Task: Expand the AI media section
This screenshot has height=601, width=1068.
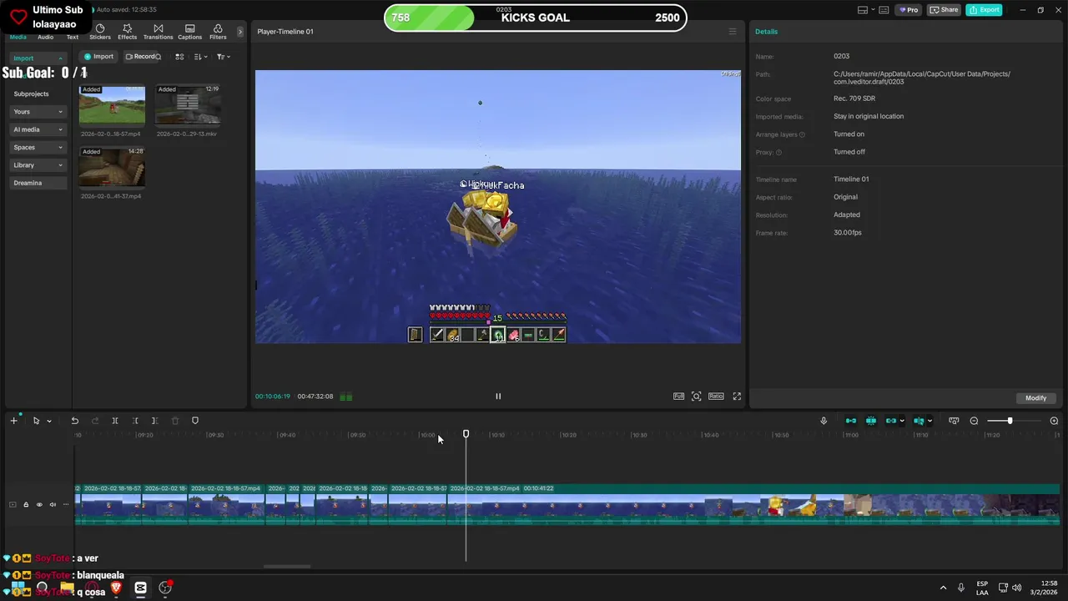Action: point(38,129)
